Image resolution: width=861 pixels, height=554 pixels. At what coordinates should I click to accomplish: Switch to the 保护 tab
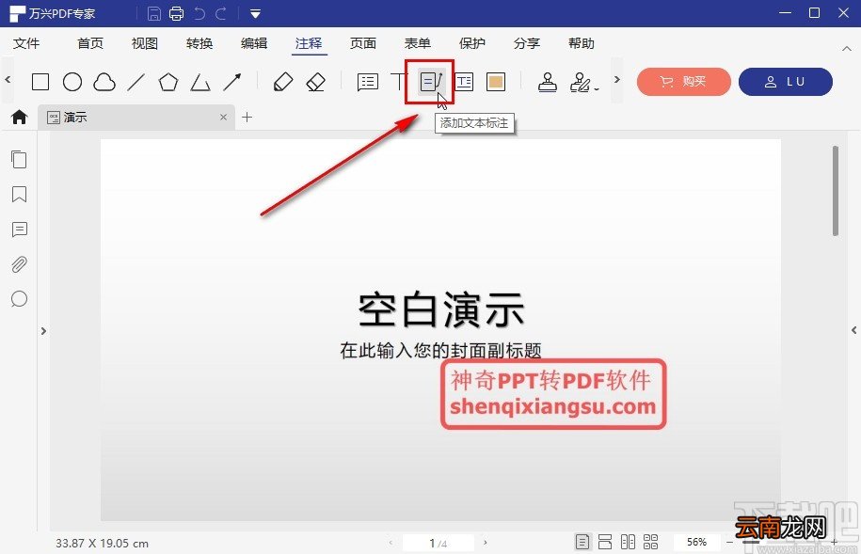click(x=472, y=43)
